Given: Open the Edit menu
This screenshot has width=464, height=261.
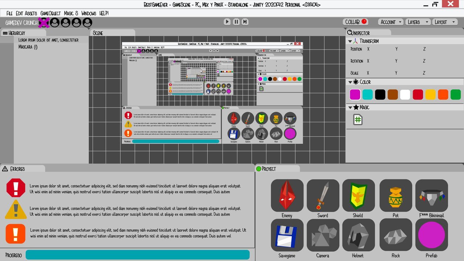Looking at the screenshot, I should point(20,13).
